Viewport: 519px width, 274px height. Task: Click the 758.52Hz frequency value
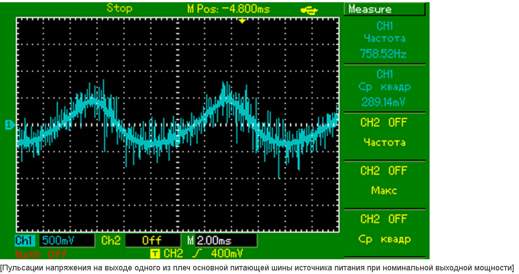pos(383,54)
